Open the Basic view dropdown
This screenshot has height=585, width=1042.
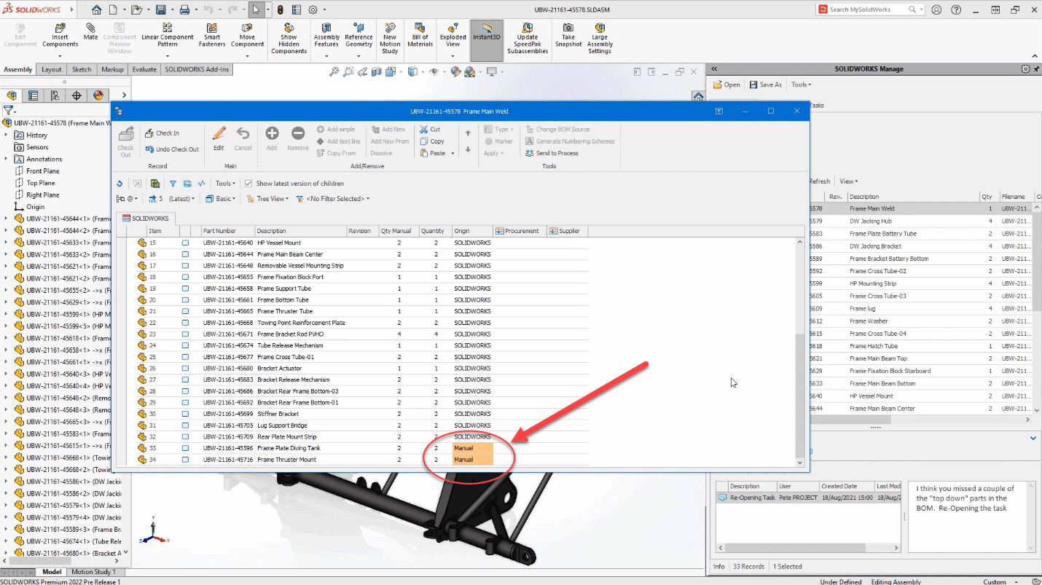tap(219, 198)
